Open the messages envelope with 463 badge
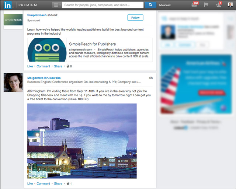 pos(195,4)
